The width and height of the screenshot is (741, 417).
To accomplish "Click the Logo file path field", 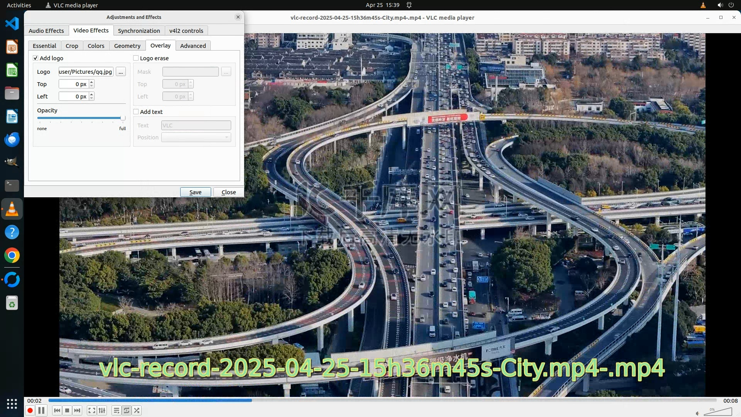I will point(86,72).
